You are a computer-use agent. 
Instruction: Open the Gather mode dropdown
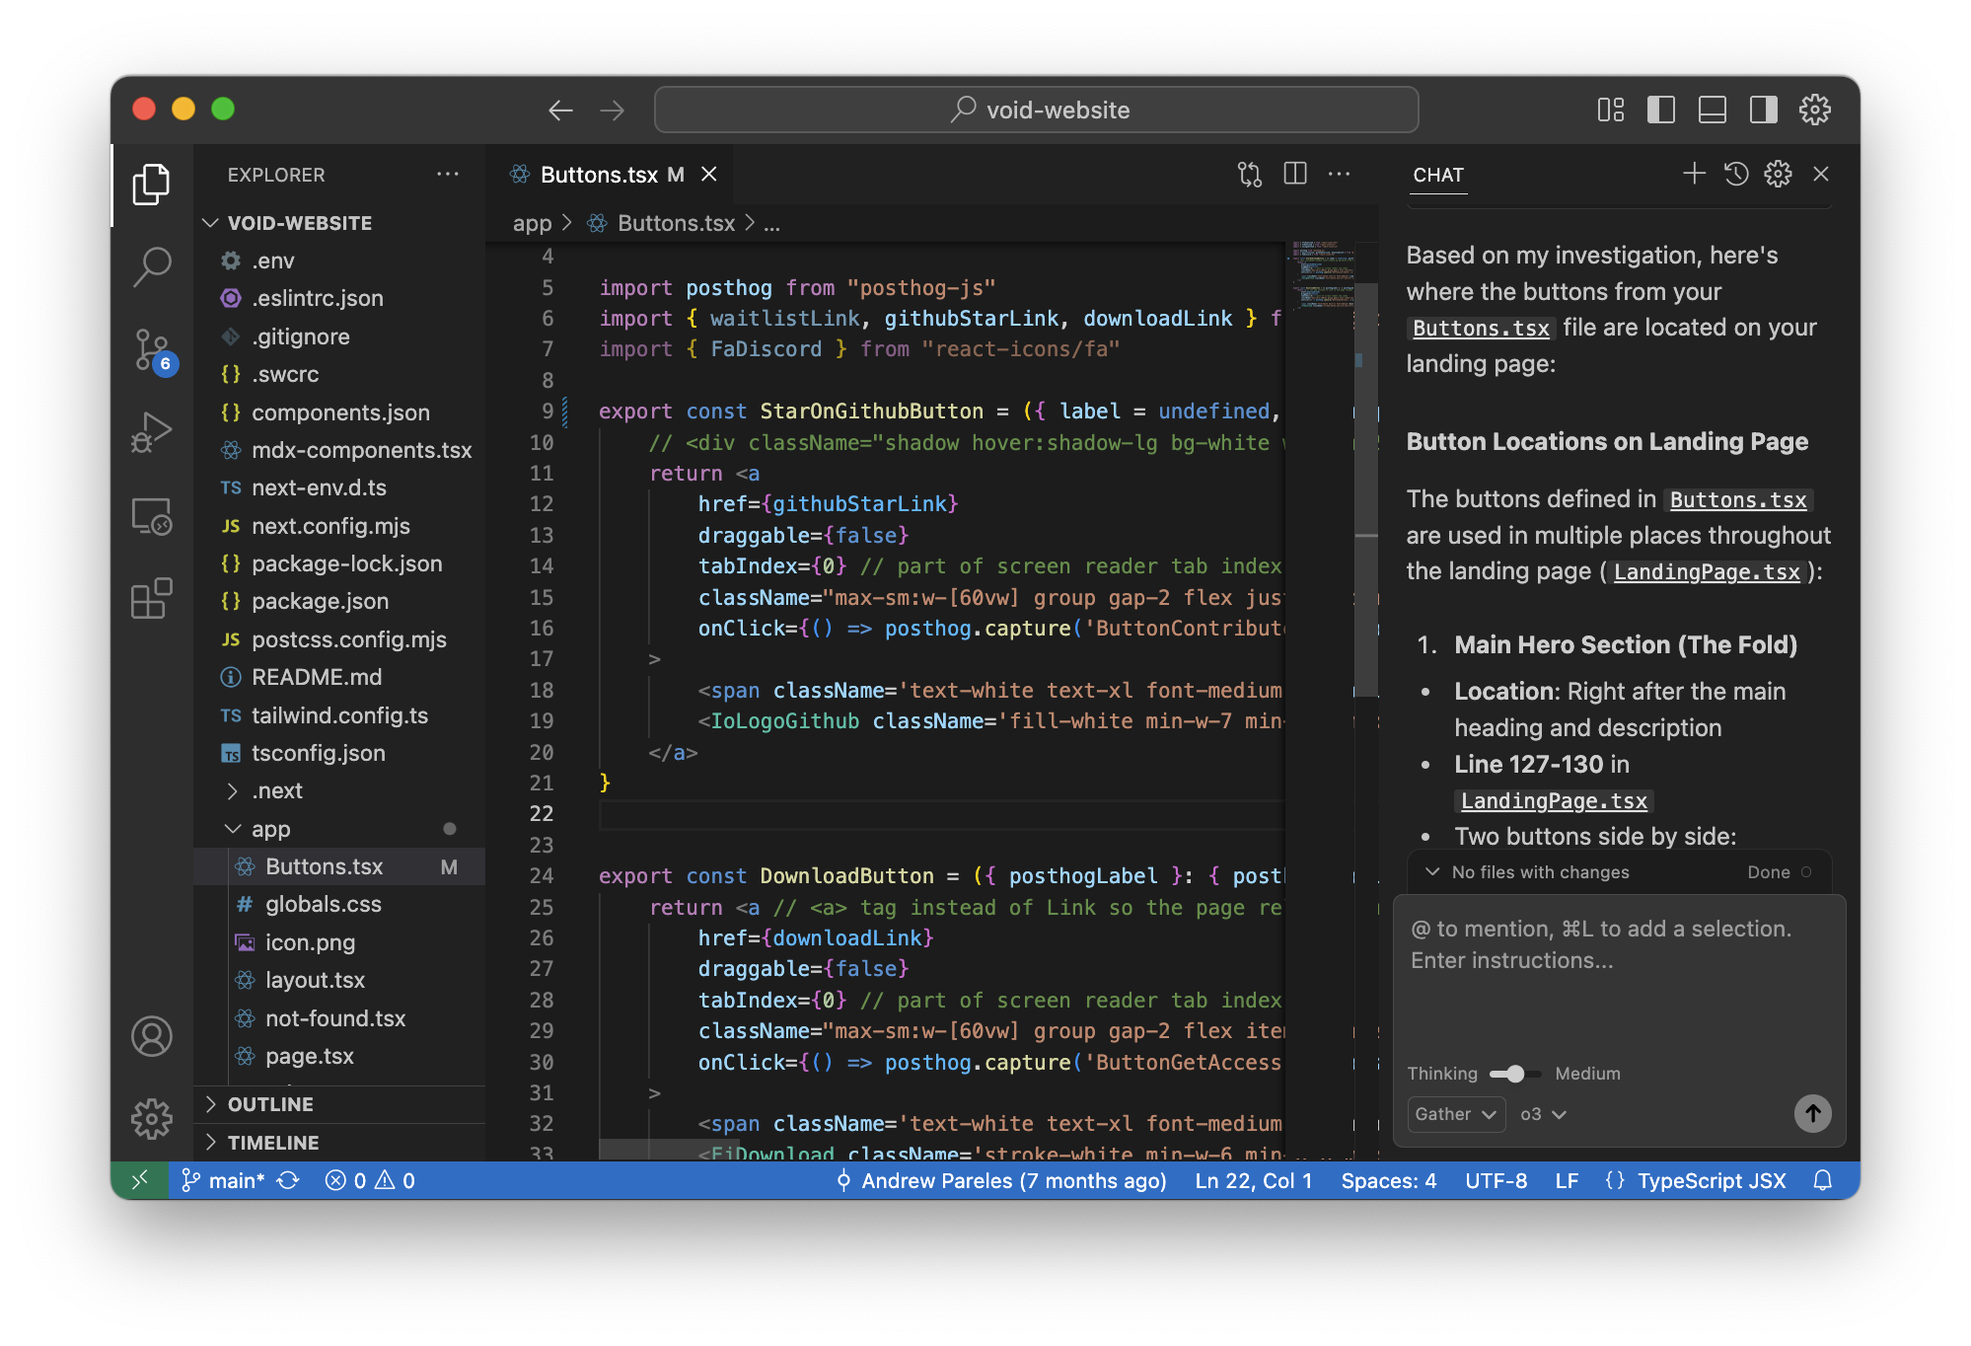(1455, 1114)
